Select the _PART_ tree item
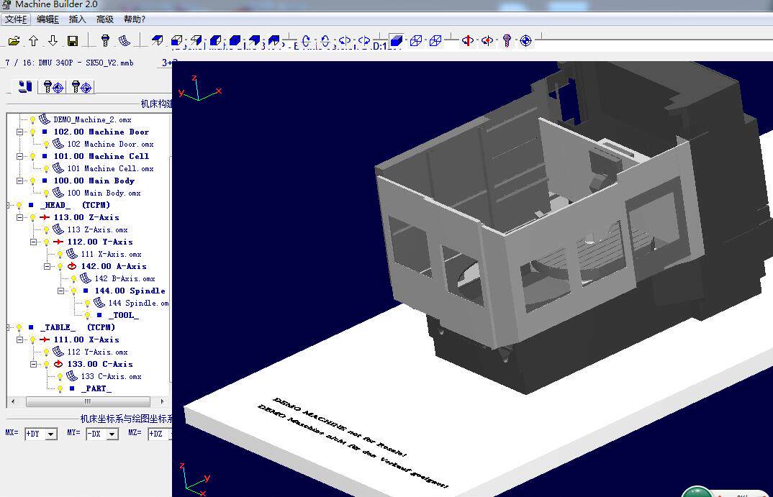 point(96,388)
